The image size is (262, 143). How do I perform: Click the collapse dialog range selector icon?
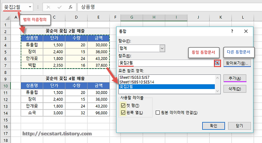pos(217,63)
